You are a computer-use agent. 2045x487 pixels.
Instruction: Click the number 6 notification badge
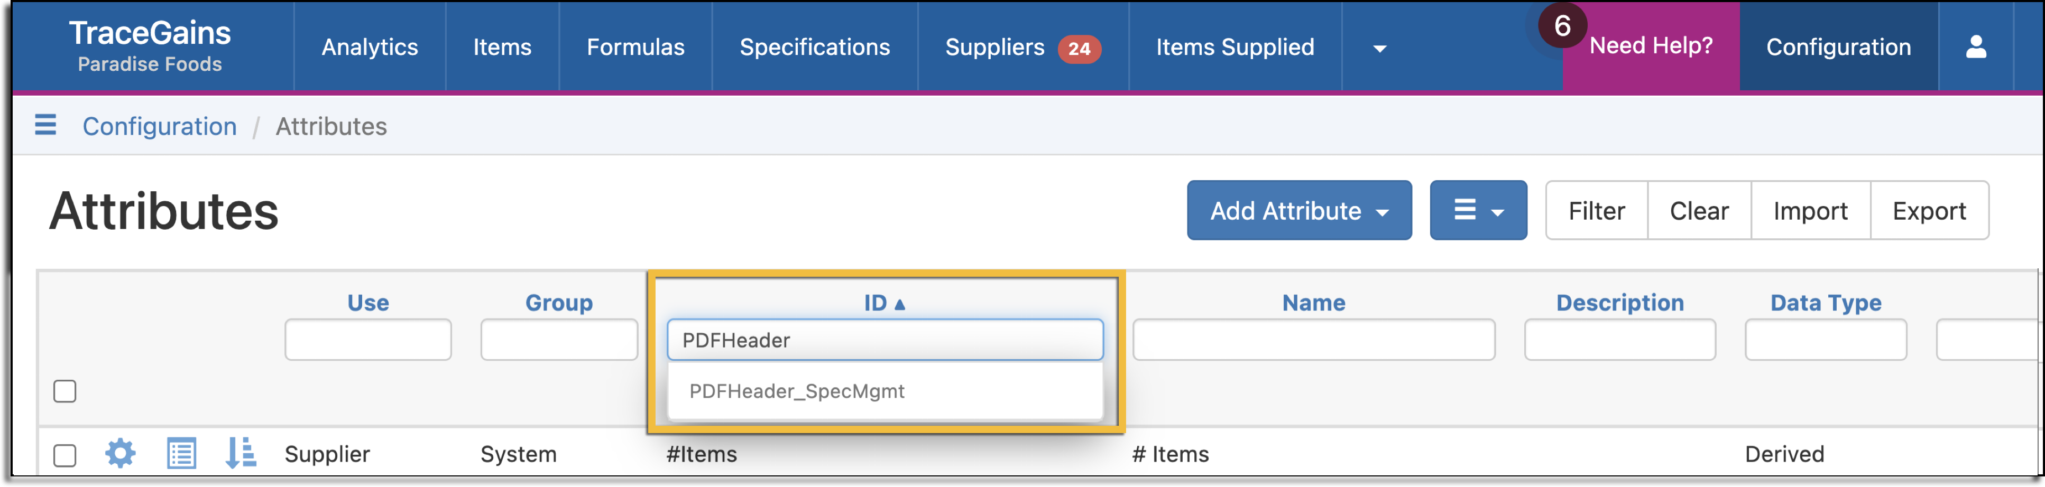coord(1562,25)
